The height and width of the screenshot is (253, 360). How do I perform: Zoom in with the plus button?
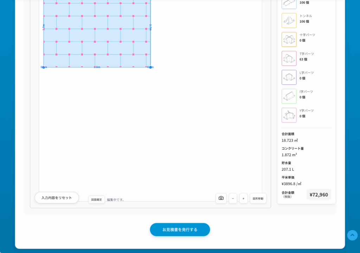pyautogui.click(x=243, y=198)
